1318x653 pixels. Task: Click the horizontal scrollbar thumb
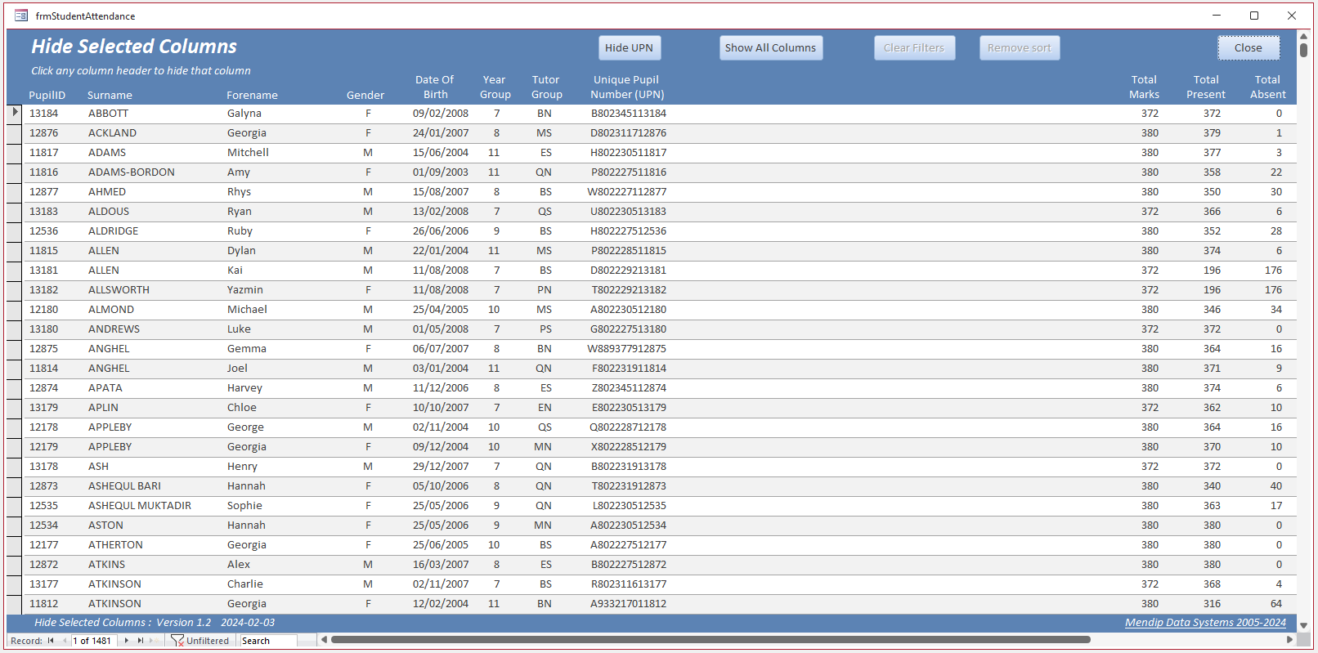tap(711, 640)
